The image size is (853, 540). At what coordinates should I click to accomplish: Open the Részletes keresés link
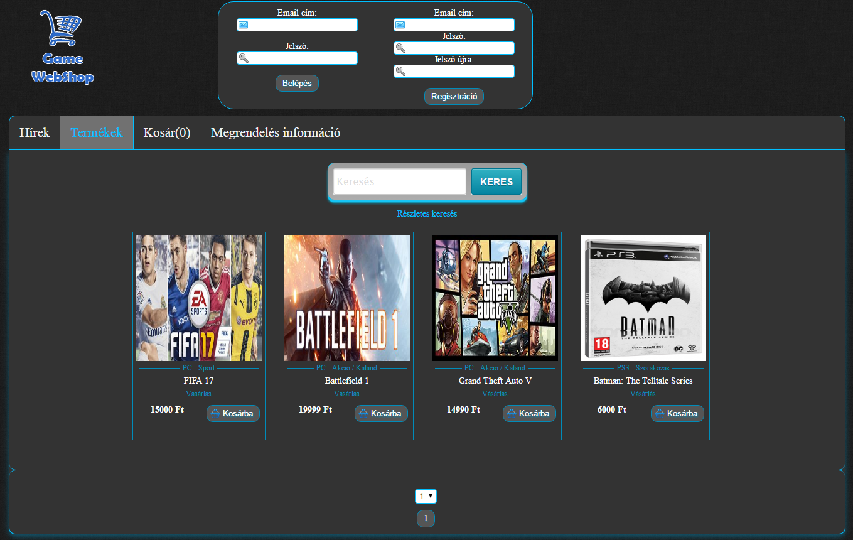pos(427,213)
